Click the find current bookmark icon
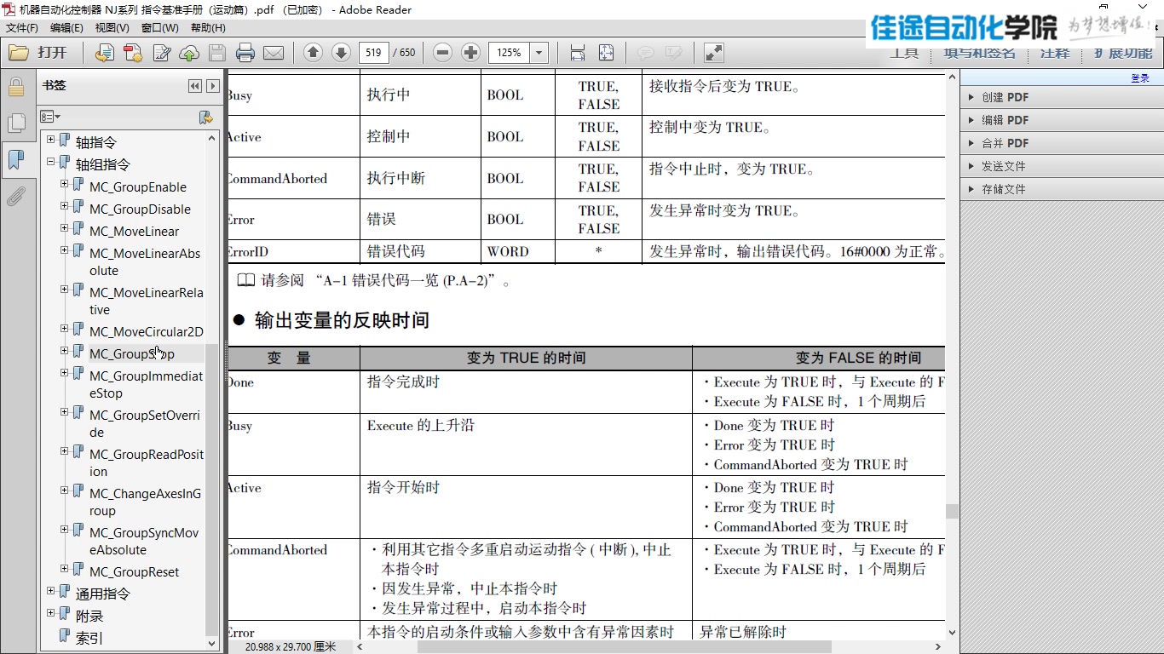 coord(205,117)
